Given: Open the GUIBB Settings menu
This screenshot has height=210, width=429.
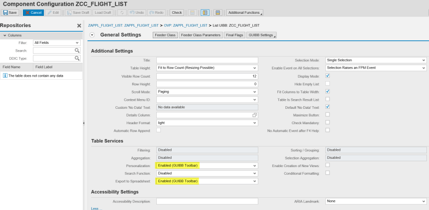Looking at the screenshot, I should click(x=261, y=35).
